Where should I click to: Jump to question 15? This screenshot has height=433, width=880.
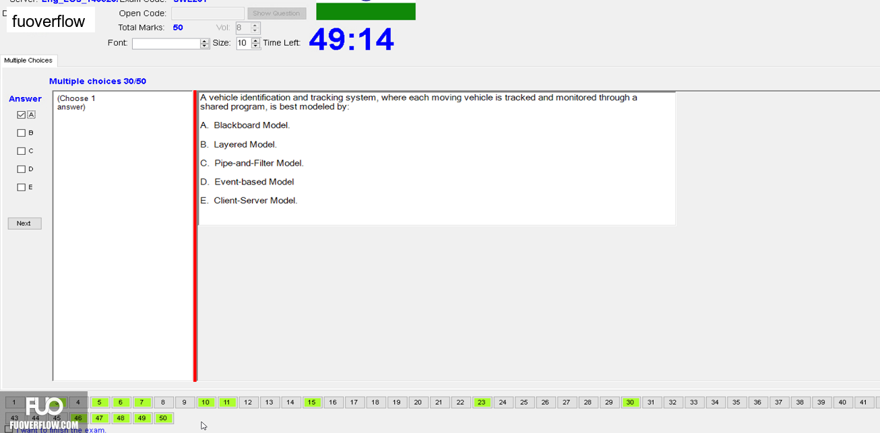point(311,403)
